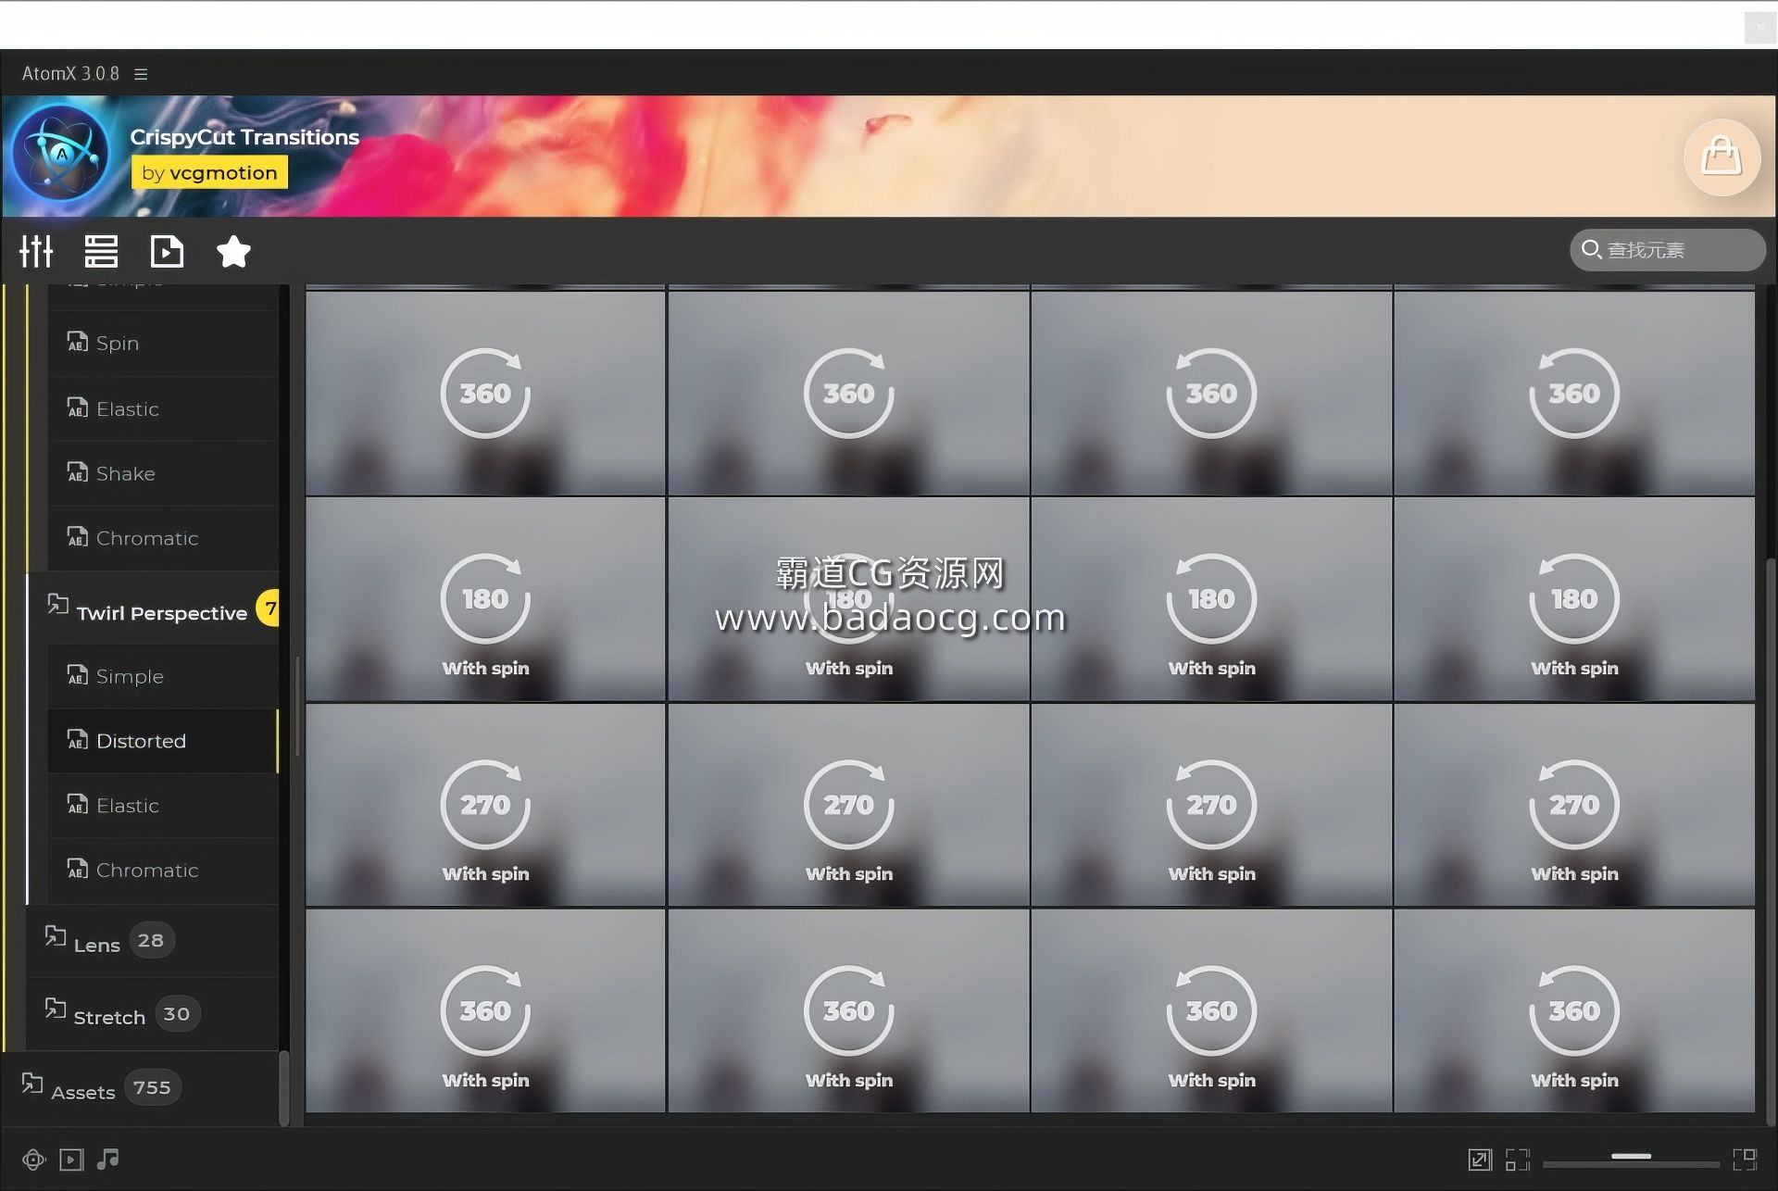Open the rightmost 270 With spin thumbnail

click(1574, 805)
